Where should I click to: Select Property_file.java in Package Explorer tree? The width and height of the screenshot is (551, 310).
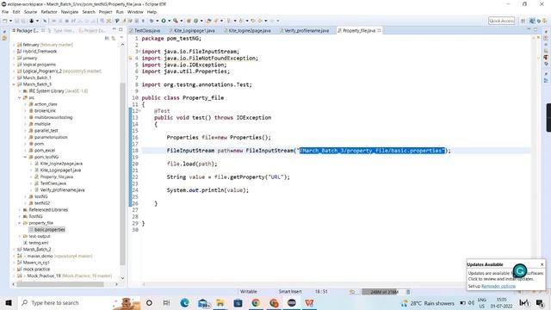(x=57, y=177)
